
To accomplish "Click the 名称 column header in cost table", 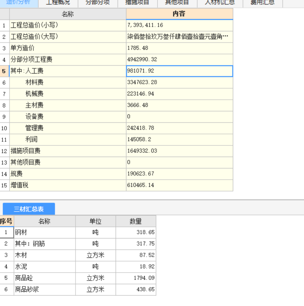I will tap(68, 14).
